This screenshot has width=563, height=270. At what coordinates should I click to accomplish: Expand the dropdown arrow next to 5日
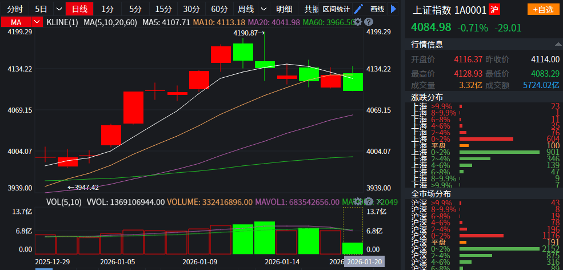coord(59,9)
